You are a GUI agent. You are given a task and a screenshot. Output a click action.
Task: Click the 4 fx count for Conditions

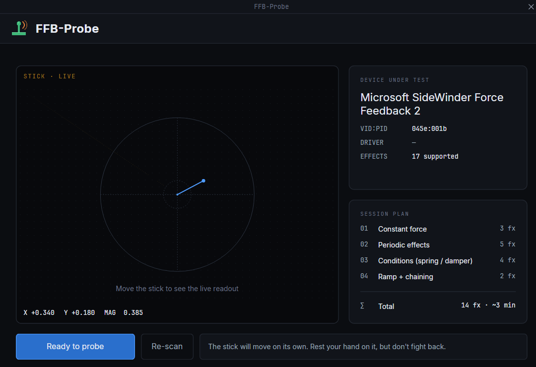click(507, 260)
